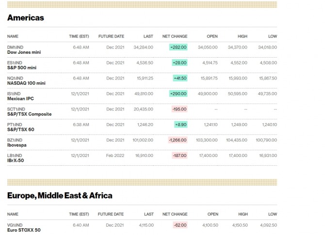The height and width of the screenshot is (235, 325).
Task: Click the +290.00 Mexican IPC change badge
Action: pos(178,94)
